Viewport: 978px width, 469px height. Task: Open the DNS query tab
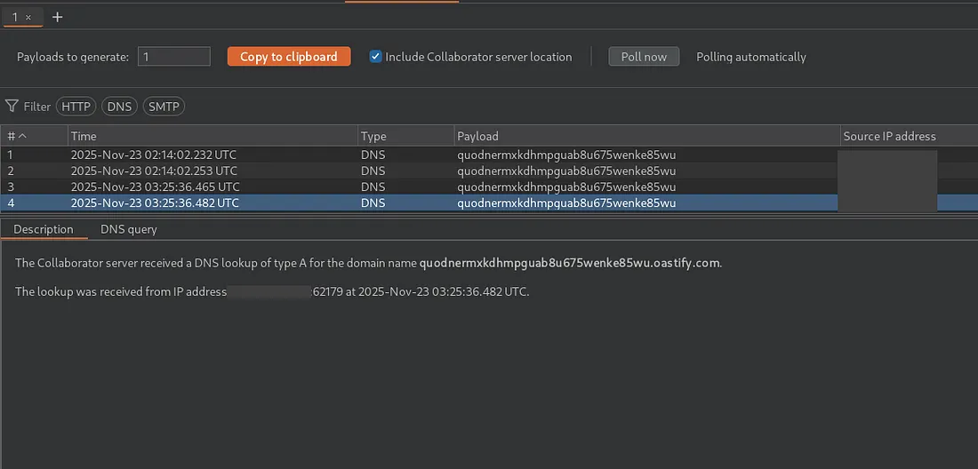(129, 229)
